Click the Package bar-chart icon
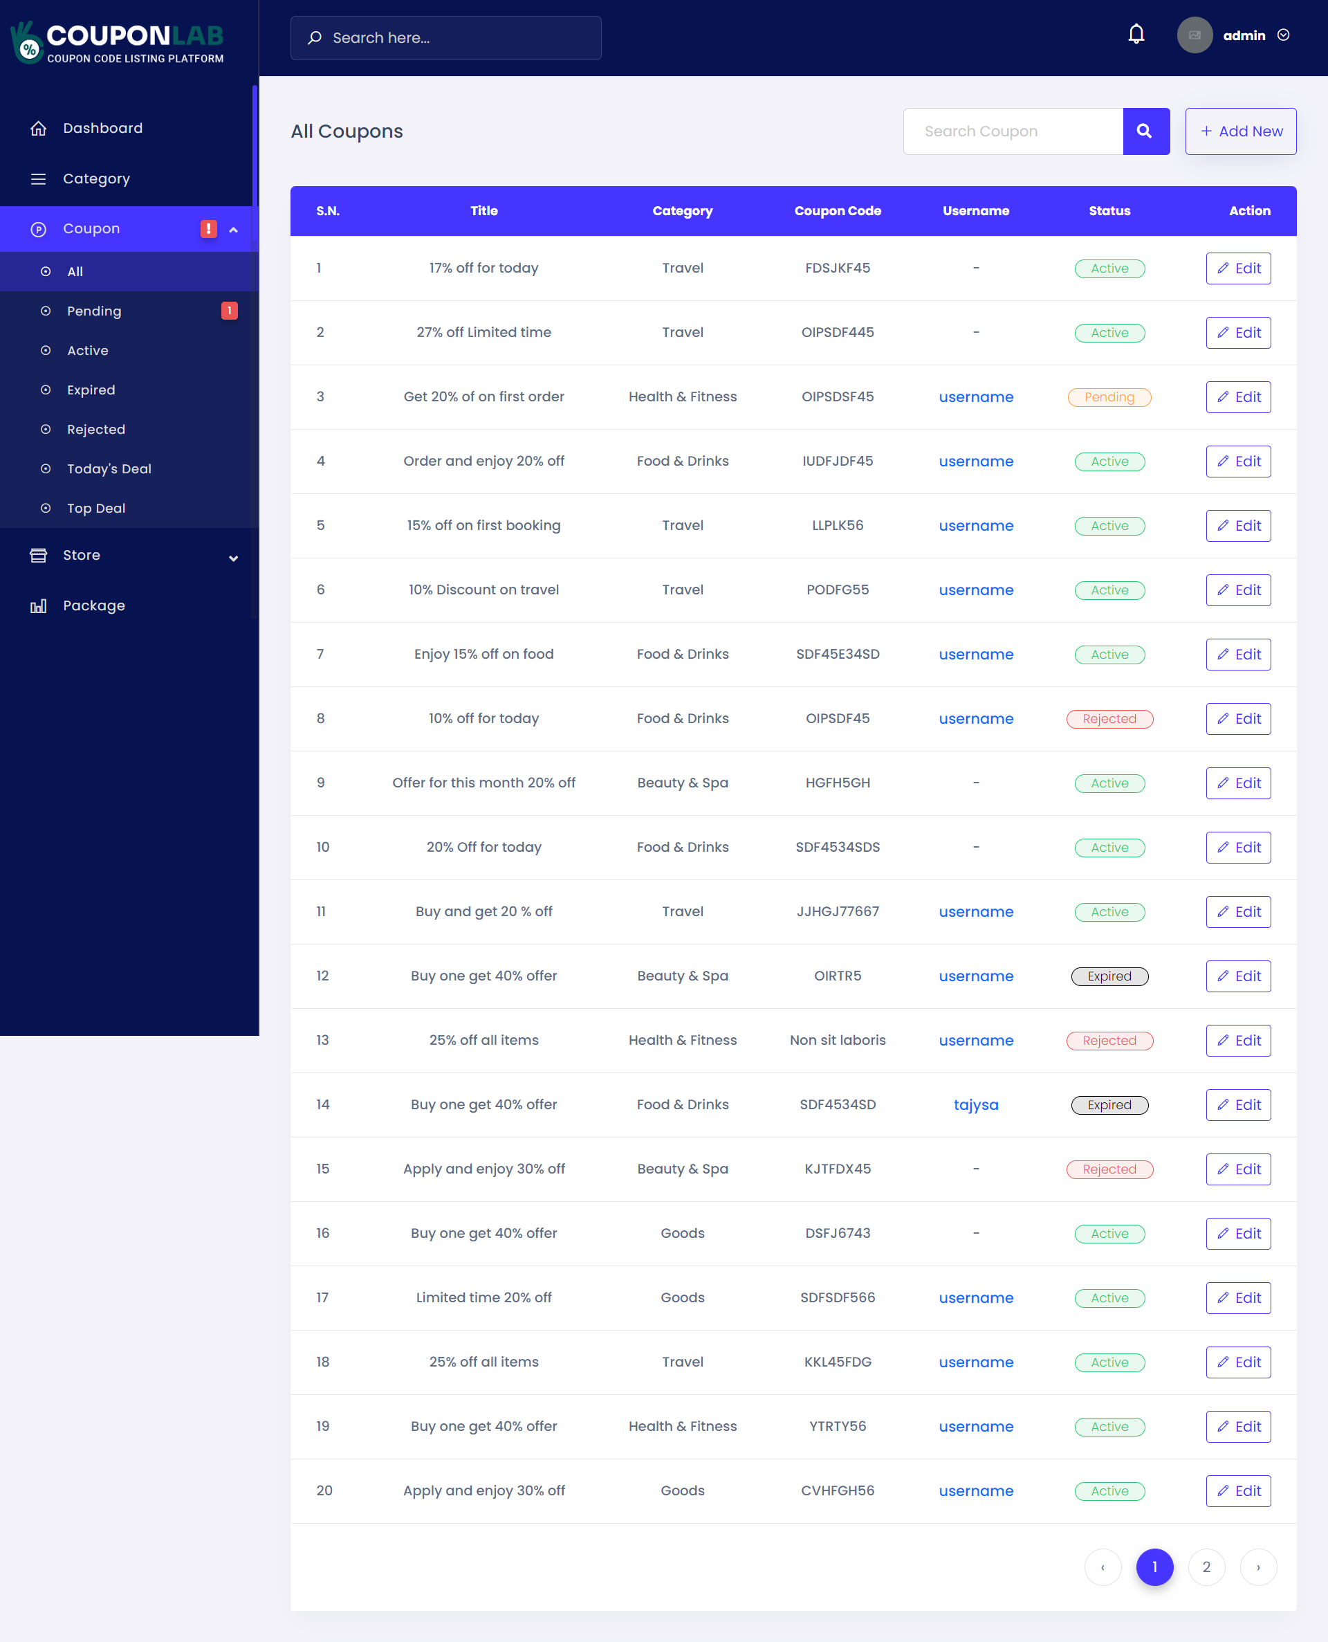This screenshot has height=1642, width=1328. click(38, 605)
